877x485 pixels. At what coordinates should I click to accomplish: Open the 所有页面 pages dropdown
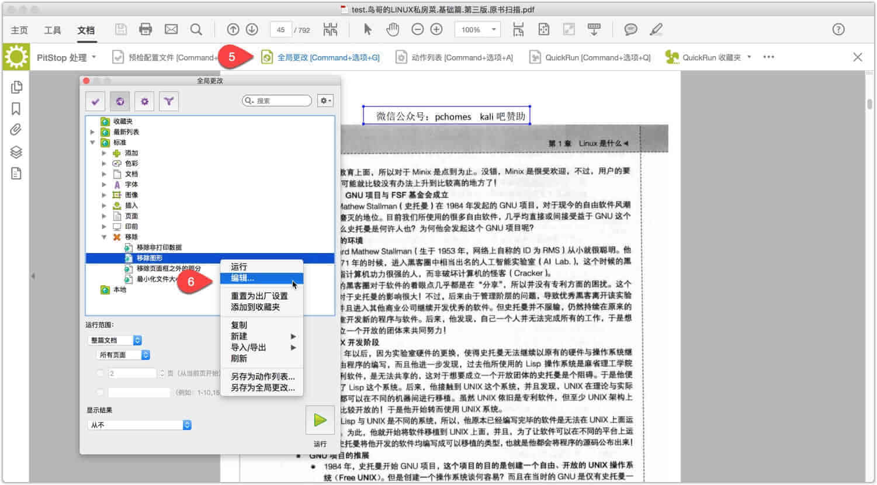pyautogui.click(x=123, y=355)
